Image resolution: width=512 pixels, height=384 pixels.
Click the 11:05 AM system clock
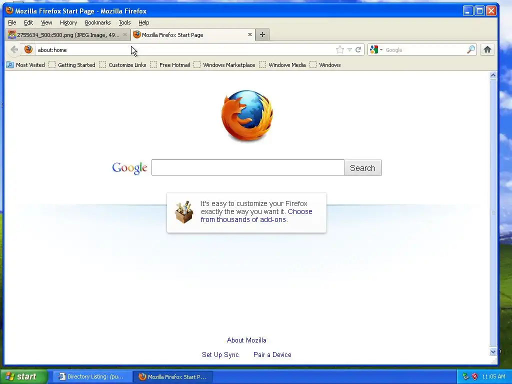[493, 376]
